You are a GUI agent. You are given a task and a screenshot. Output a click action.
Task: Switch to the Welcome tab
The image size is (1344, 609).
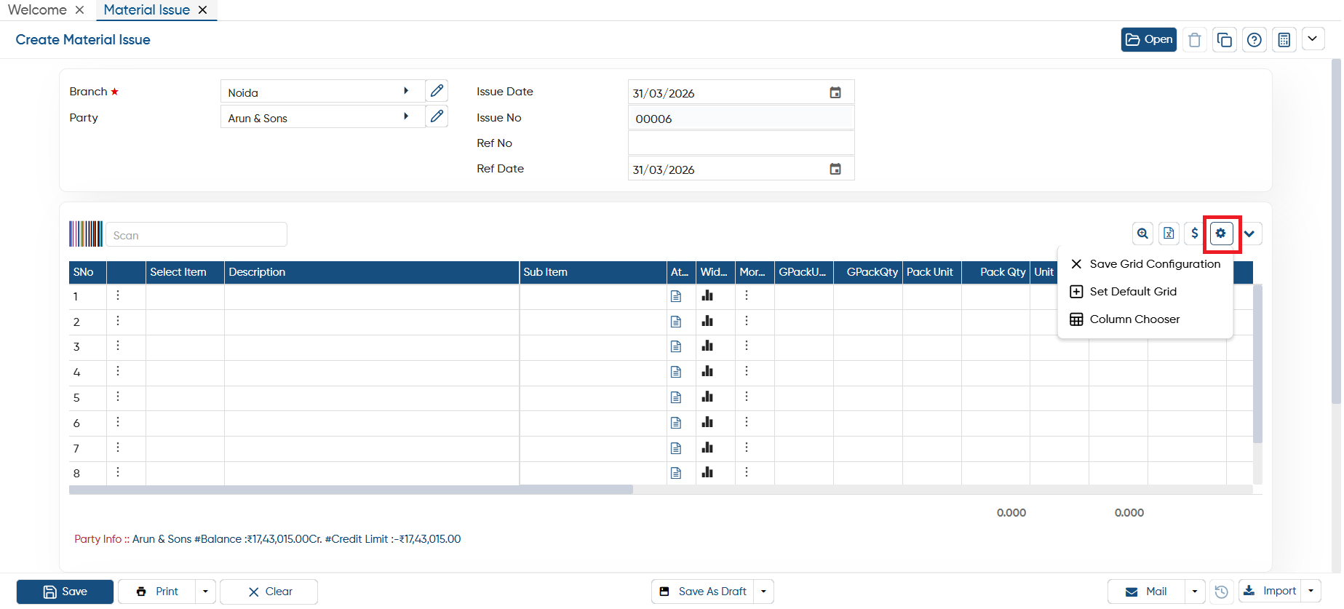[37, 9]
